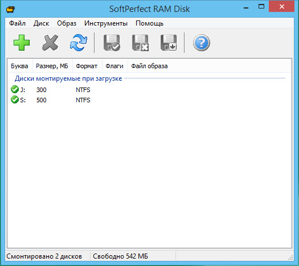This screenshot has width=299, height=266.
Task: Select disk S: letter
Action: click(23, 100)
